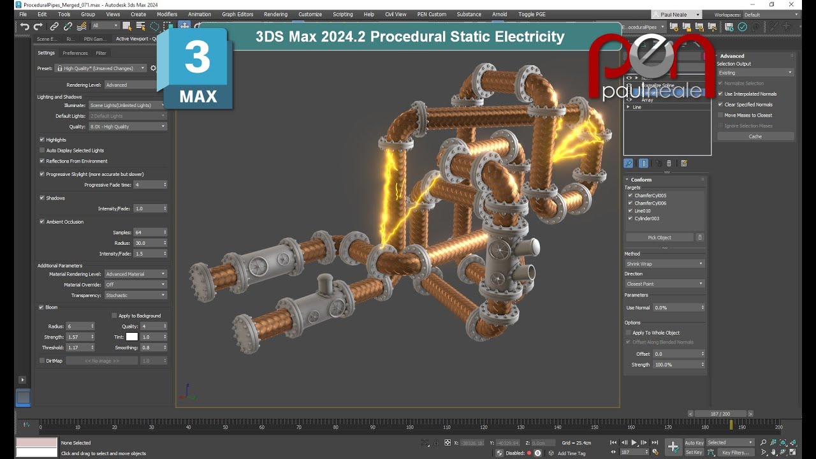Viewport: 816px width, 459px height.
Task: Open the Rendering menu
Action: tap(275, 14)
